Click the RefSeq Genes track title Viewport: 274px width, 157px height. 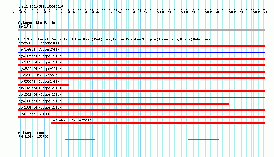31,133
